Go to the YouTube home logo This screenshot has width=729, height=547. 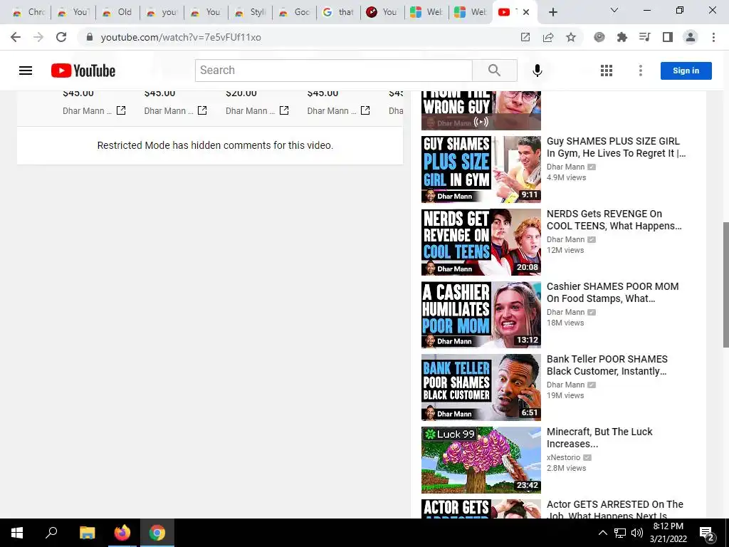point(83,71)
